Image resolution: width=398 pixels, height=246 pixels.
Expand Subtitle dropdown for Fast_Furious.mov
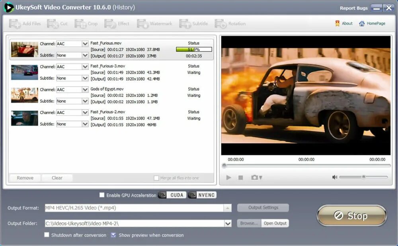(85, 55)
